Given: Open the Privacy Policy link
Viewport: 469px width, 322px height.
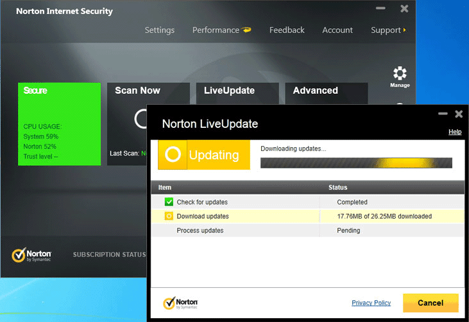Looking at the screenshot, I should pos(371,303).
